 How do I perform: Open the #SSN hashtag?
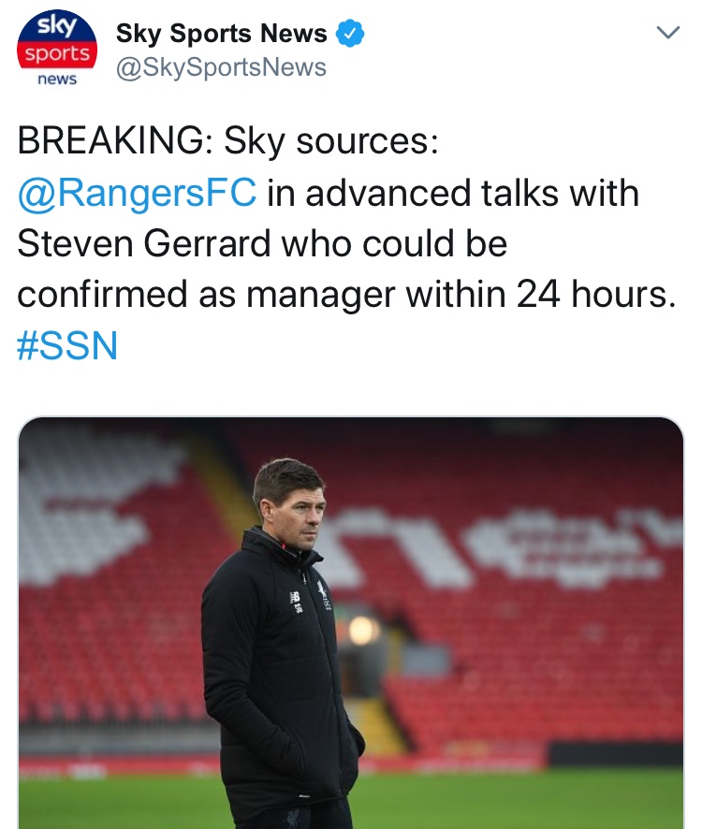(67, 346)
